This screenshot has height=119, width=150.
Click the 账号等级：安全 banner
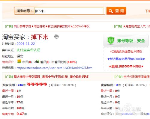(x=126, y=40)
